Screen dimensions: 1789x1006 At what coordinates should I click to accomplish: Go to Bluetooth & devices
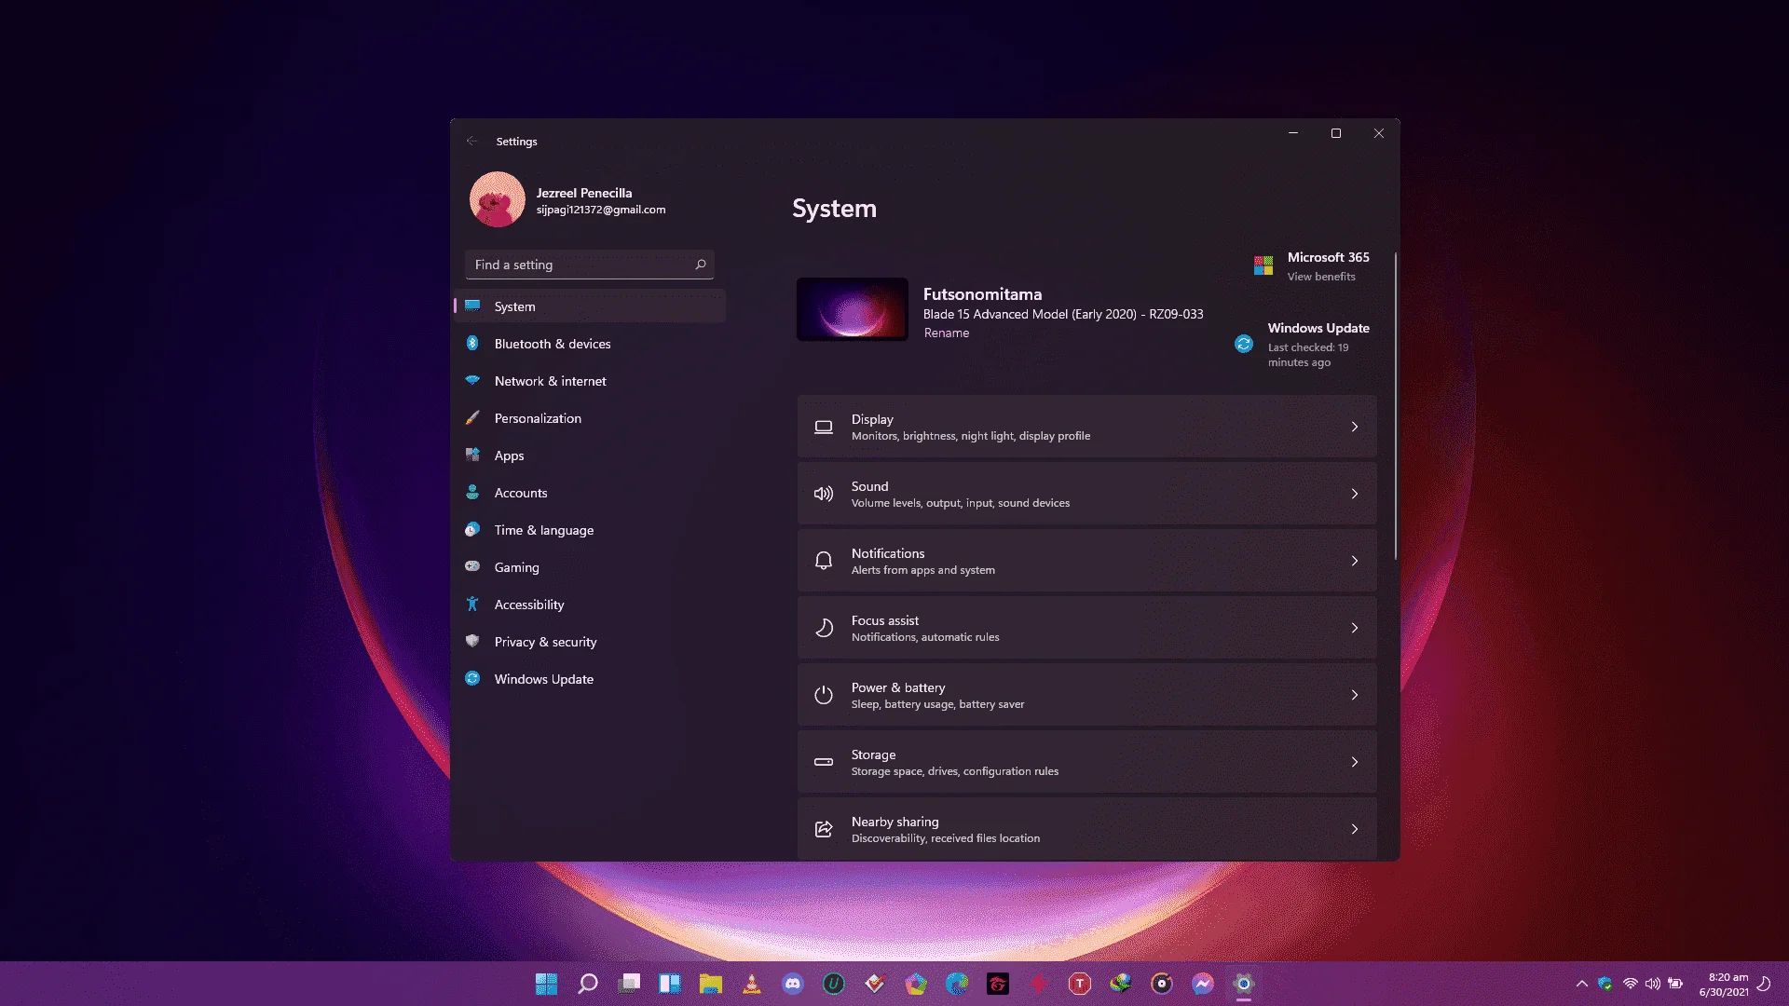[590, 344]
